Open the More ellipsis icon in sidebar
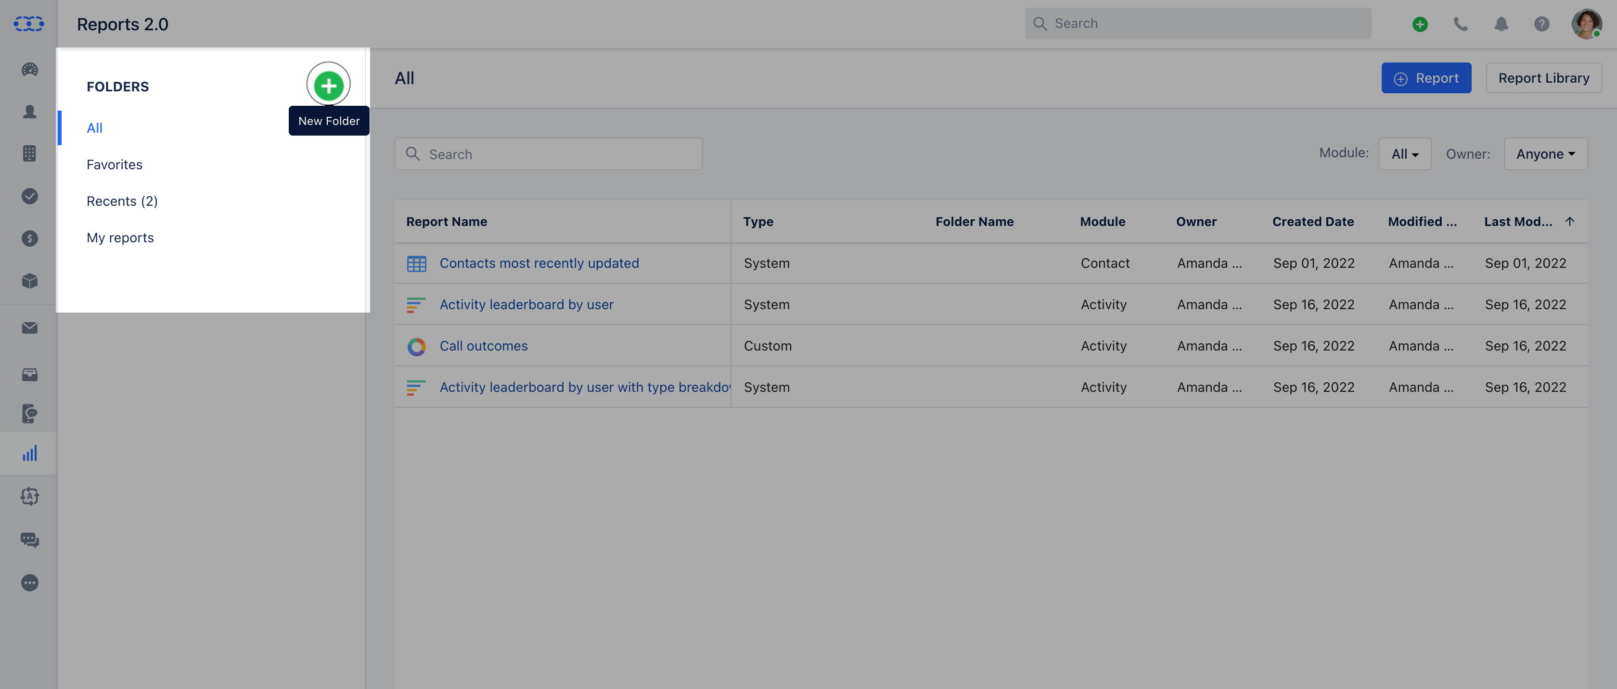 pos(29,583)
